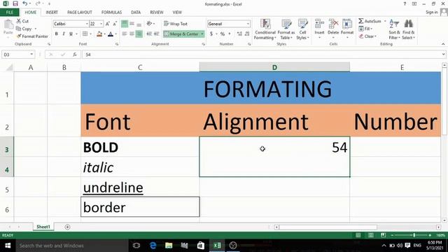Undo the last action

click(x=25, y=3)
